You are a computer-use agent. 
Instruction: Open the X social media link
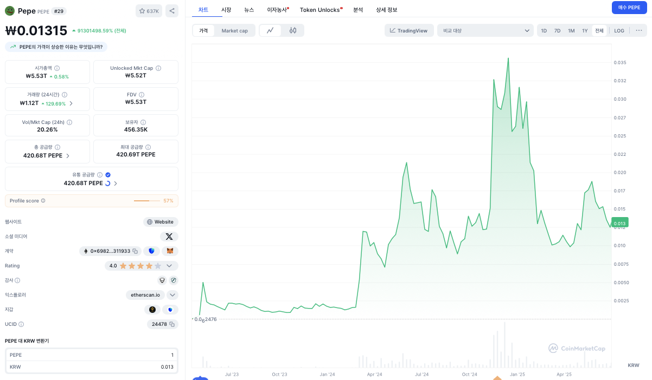[169, 237]
